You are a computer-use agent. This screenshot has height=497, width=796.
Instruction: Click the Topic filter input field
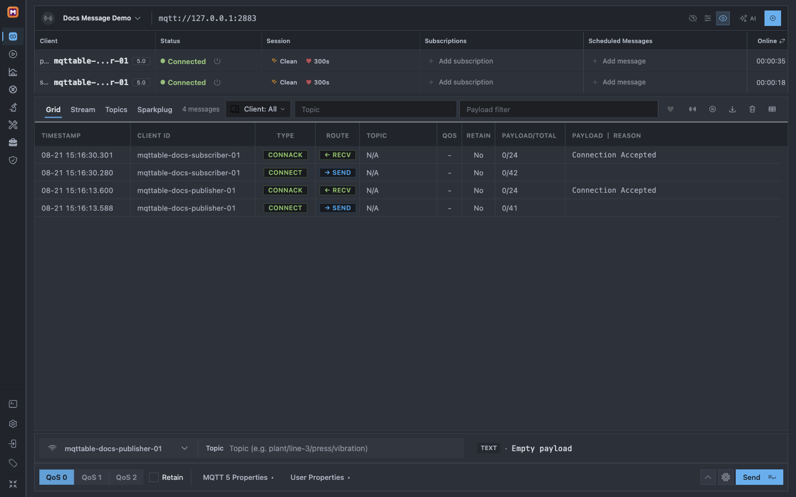(x=376, y=109)
